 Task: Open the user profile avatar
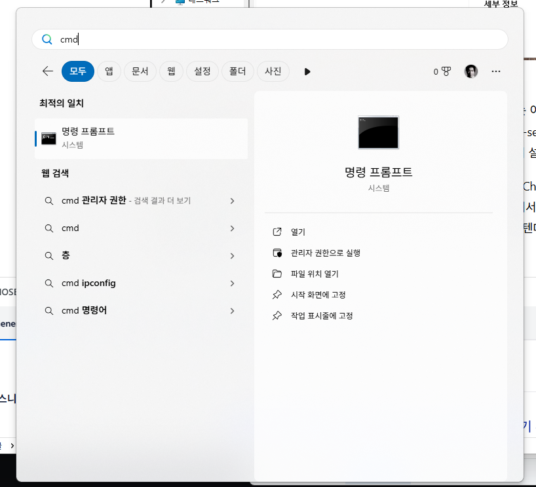pyautogui.click(x=471, y=71)
